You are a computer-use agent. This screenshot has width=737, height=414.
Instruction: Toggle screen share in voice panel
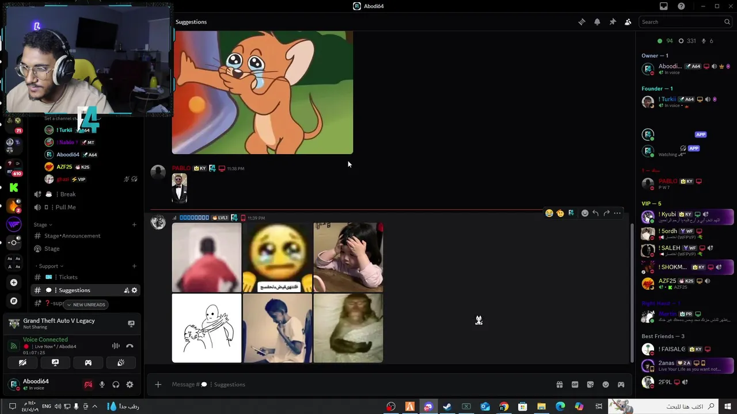55,363
